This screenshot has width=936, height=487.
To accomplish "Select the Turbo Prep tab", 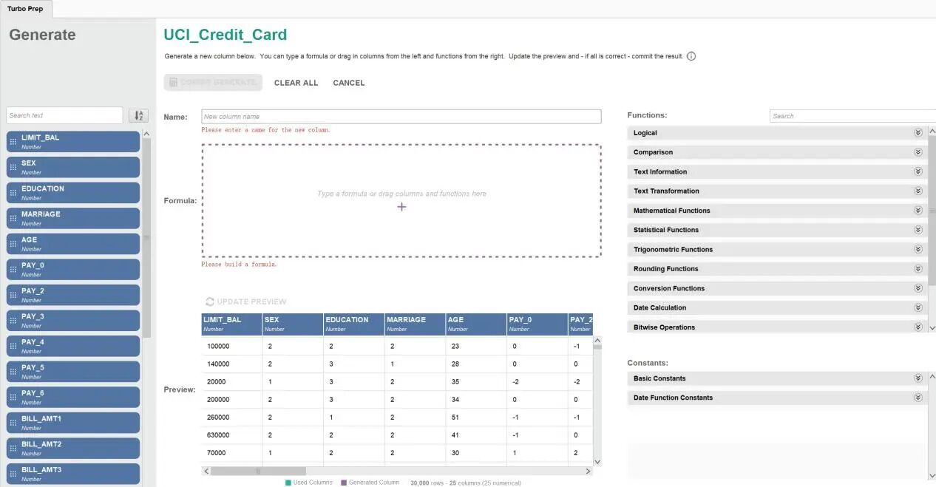I will [x=25, y=9].
